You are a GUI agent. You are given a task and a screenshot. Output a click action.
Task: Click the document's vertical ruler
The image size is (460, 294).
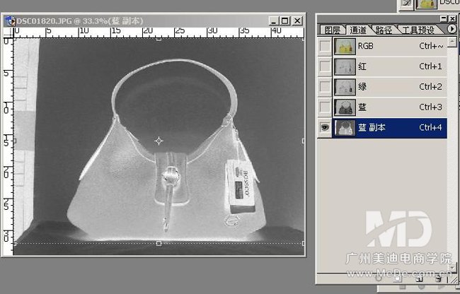[x=8, y=146]
